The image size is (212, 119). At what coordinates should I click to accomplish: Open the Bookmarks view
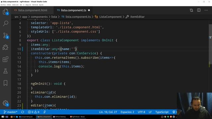[5, 83]
